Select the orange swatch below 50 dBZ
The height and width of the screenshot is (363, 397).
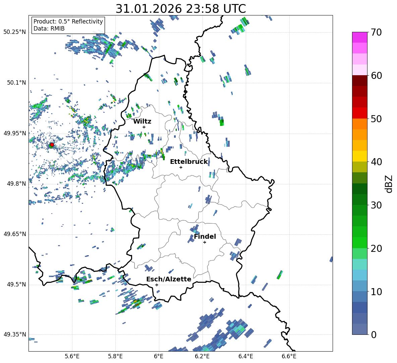(360, 124)
